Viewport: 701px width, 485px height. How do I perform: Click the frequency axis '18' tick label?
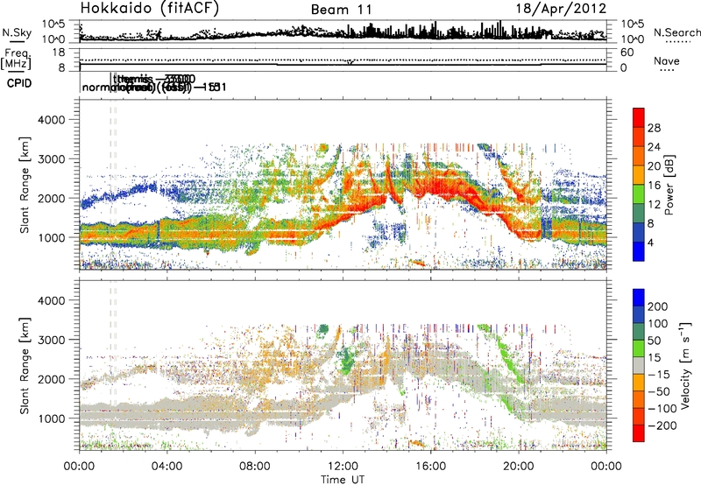[60, 53]
